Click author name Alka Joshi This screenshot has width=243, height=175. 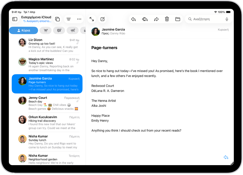click(x=99, y=106)
